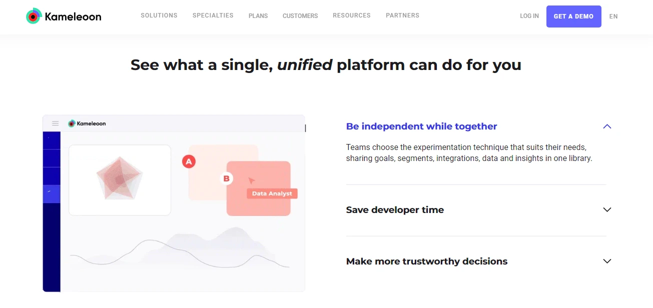Open the Specialties menu
This screenshot has width=653, height=308.
tap(213, 15)
